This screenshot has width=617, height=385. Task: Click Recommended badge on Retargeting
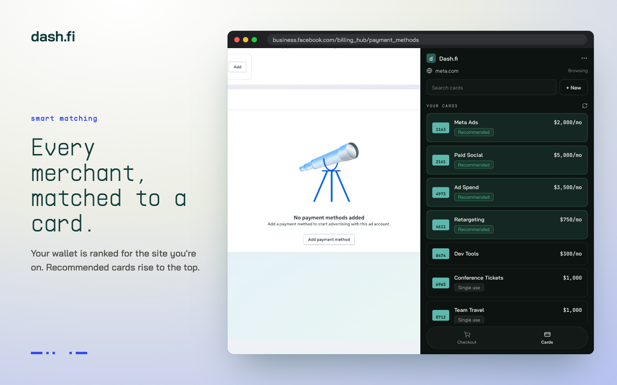474,229
